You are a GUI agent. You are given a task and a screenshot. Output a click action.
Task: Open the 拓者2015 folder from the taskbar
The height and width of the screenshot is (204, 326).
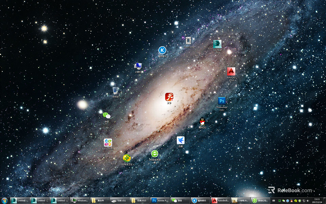pyautogui.click(x=141, y=200)
